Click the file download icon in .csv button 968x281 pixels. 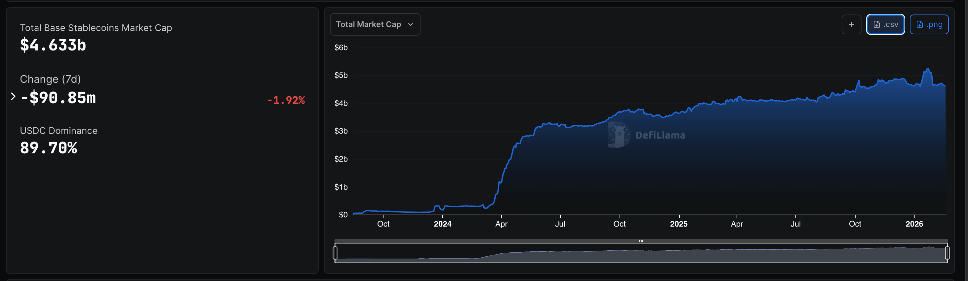tap(876, 24)
